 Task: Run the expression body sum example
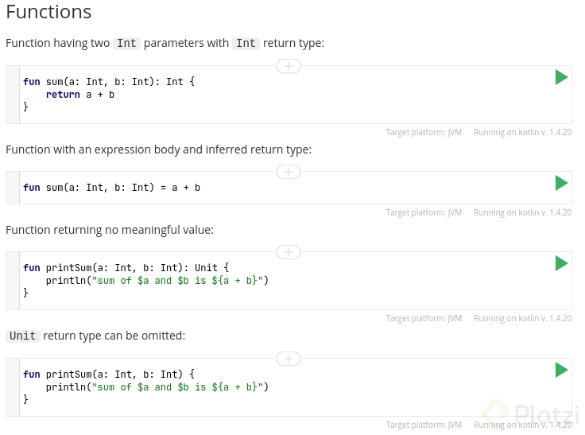[561, 183]
